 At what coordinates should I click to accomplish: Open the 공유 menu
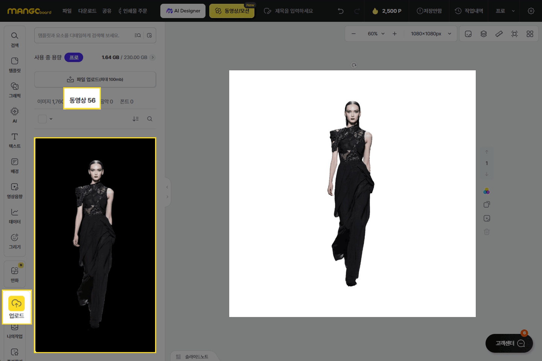[x=107, y=11]
